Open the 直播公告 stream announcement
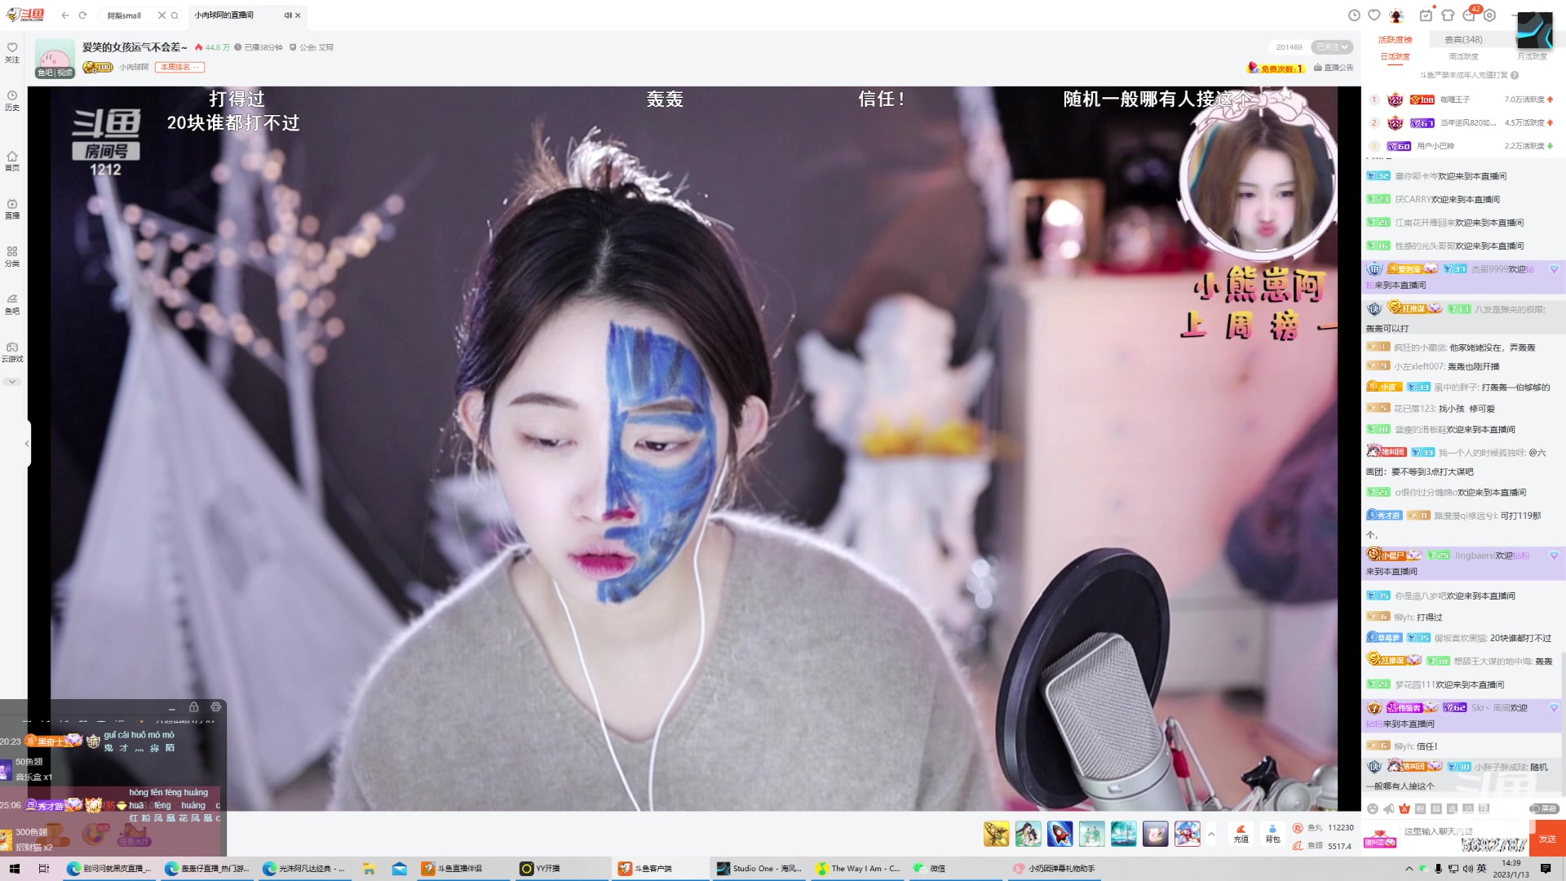Screen dimensions: 1566x881 coord(1334,68)
